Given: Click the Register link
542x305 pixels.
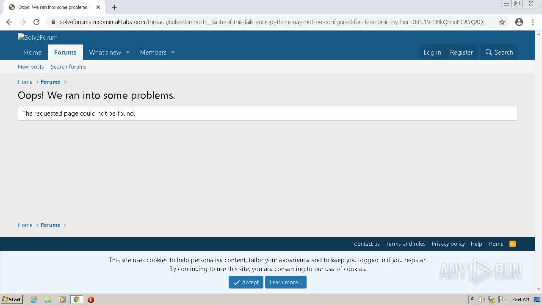Looking at the screenshot, I should [461, 53].
